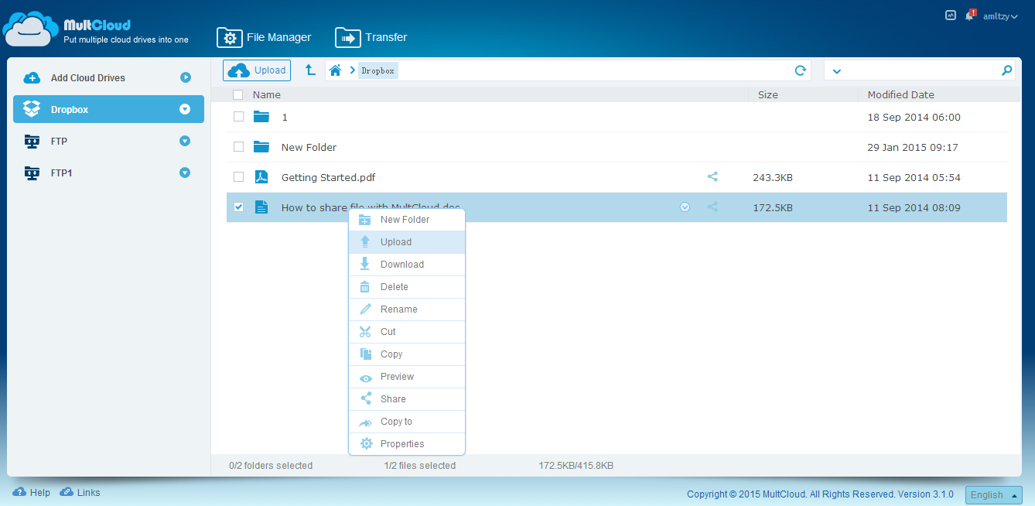Sort by the Name column header
1035x506 pixels.
pos(267,95)
